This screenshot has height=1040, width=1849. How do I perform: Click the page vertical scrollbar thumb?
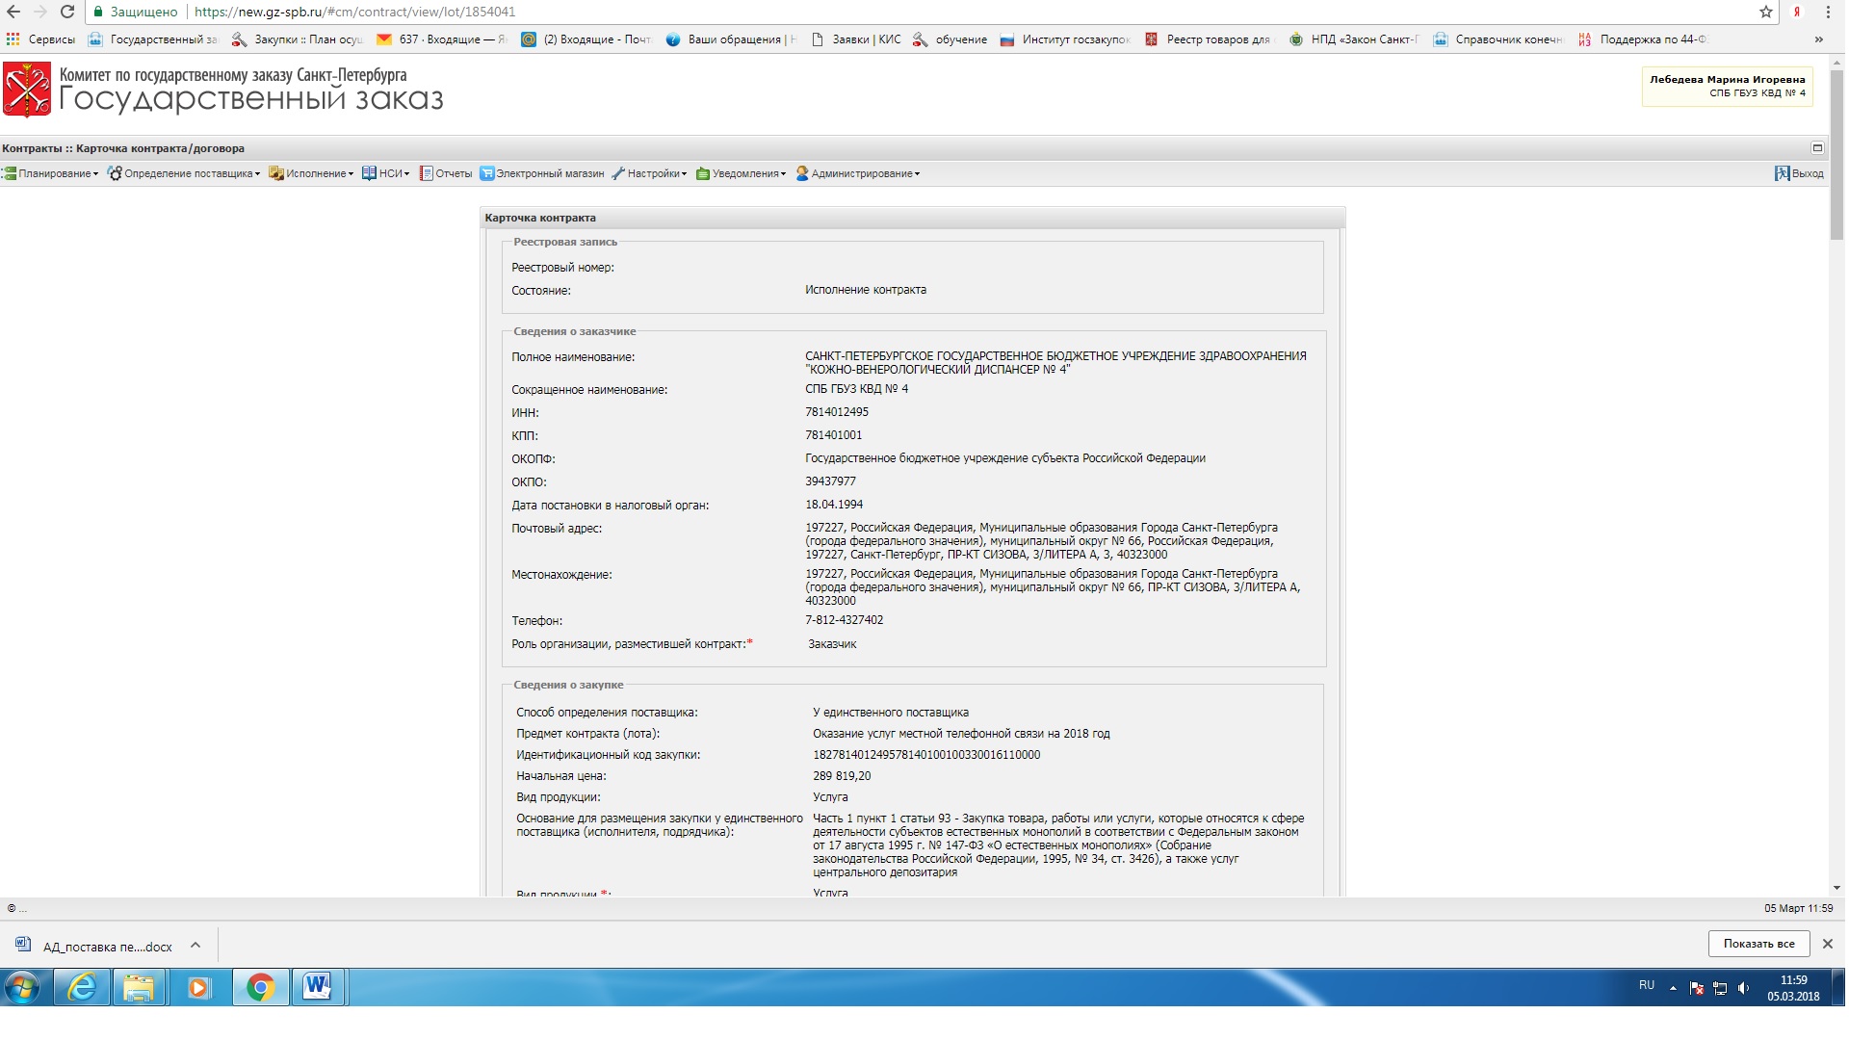click(x=1836, y=154)
